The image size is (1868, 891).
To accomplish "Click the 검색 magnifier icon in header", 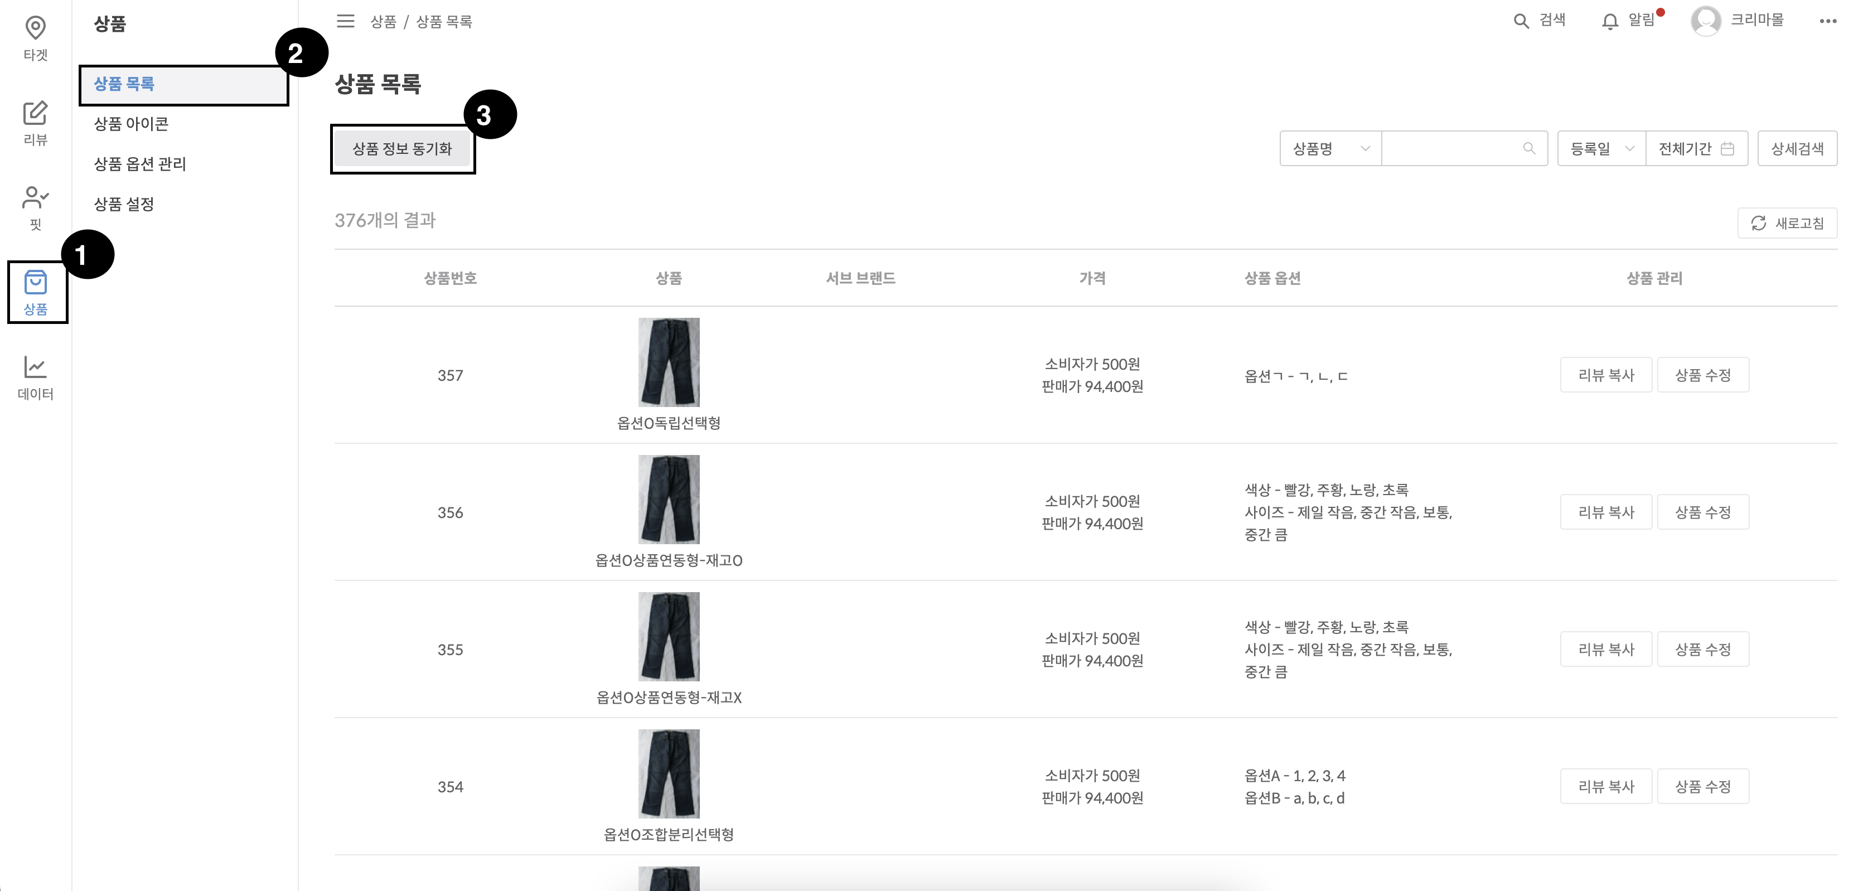I will 1521,21.
